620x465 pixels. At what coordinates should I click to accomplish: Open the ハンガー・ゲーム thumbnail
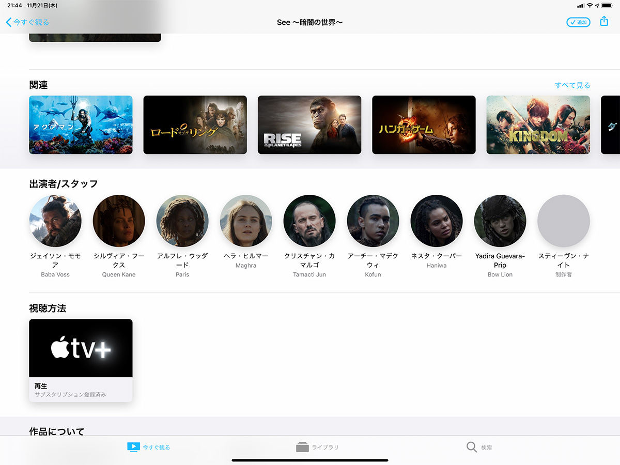(424, 125)
